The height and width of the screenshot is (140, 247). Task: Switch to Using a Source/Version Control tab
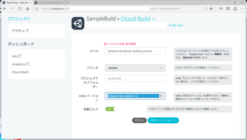tap(49, 3)
